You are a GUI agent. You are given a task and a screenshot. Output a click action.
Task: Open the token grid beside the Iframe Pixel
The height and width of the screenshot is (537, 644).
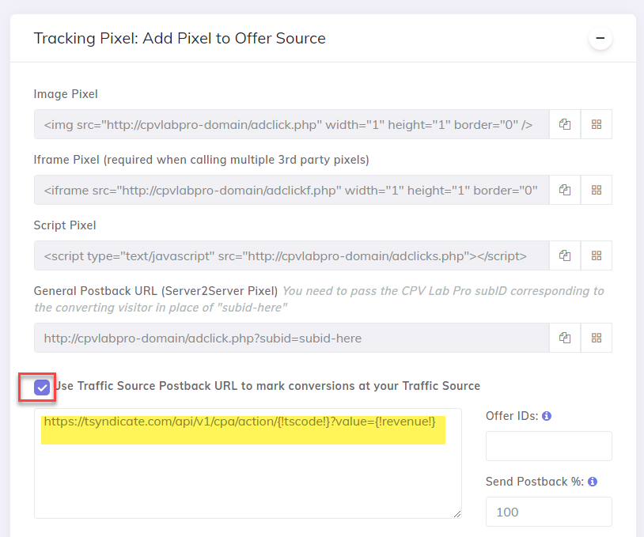[597, 190]
